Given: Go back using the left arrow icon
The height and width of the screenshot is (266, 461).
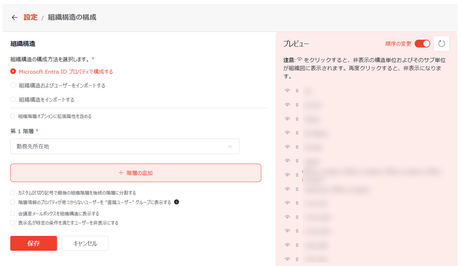Looking at the screenshot, I should [x=15, y=17].
